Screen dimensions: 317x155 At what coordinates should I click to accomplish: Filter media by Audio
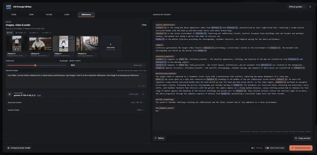pos(46,33)
